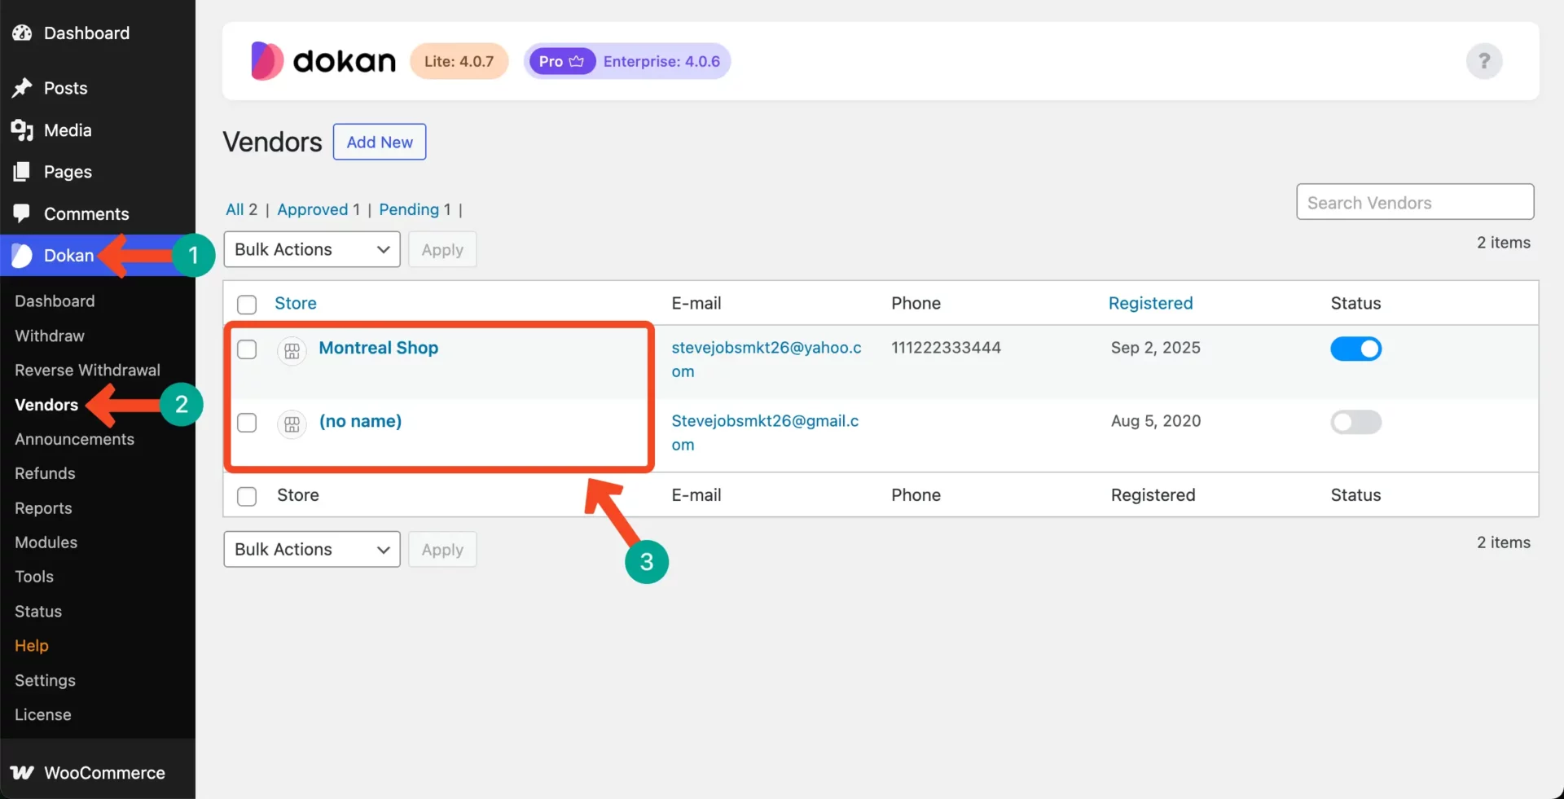Check the Montreal Shop row checkbox
The image size is (1564, 799).
coord(247,349)
